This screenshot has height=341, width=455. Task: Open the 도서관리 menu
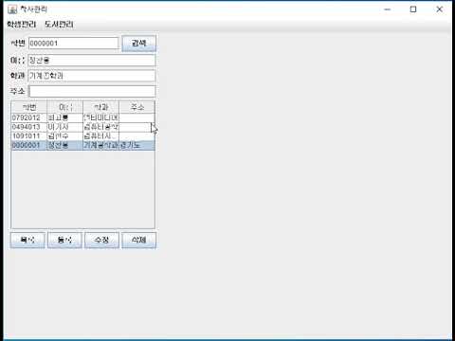tap(59, 25)
